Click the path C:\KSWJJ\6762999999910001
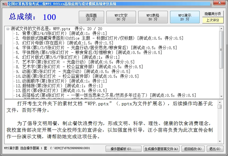The height and width of the screenshot is (156, 228). (70, 148)
